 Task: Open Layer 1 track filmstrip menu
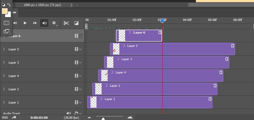pyautogui.click(x=78, y=102)
